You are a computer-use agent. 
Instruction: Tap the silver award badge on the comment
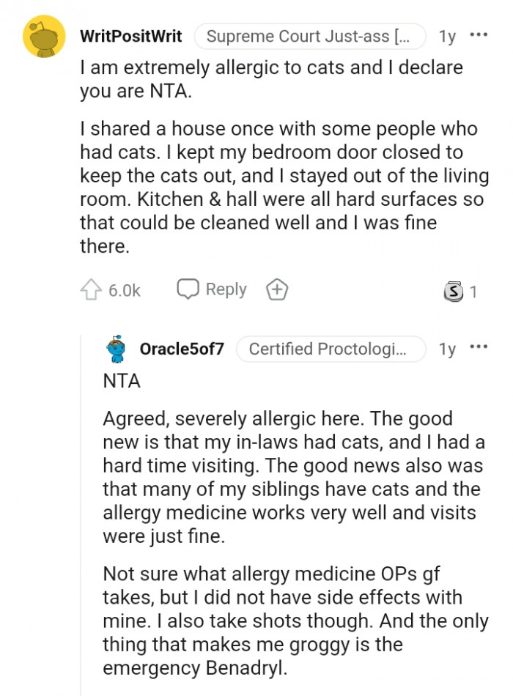pos(454,290)
